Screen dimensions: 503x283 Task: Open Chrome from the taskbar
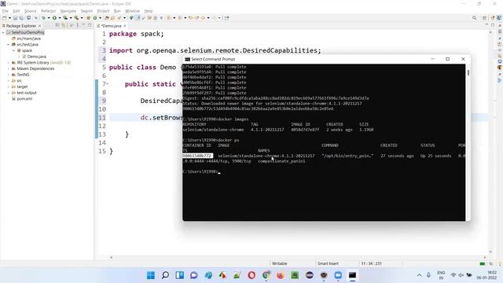pyautogui.click(x=266, y=275)
